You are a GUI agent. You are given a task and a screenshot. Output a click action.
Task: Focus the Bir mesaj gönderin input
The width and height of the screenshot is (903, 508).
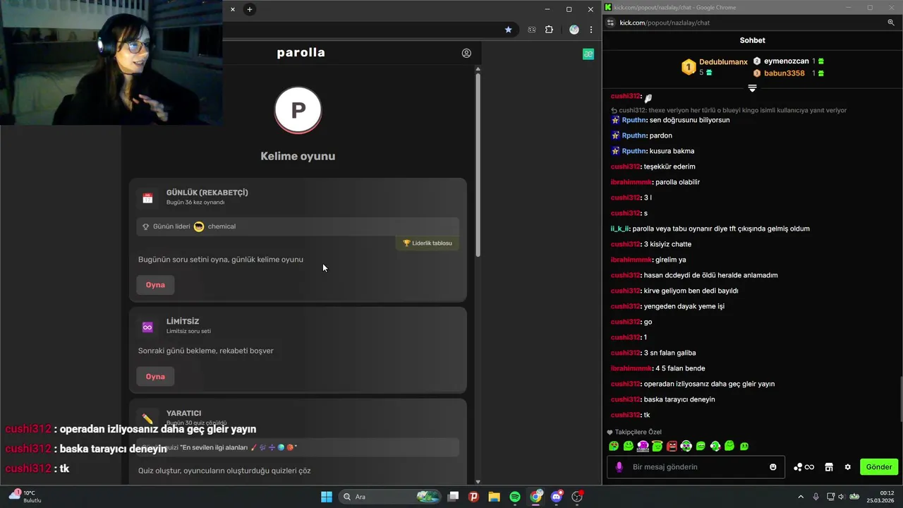point(696,467)
